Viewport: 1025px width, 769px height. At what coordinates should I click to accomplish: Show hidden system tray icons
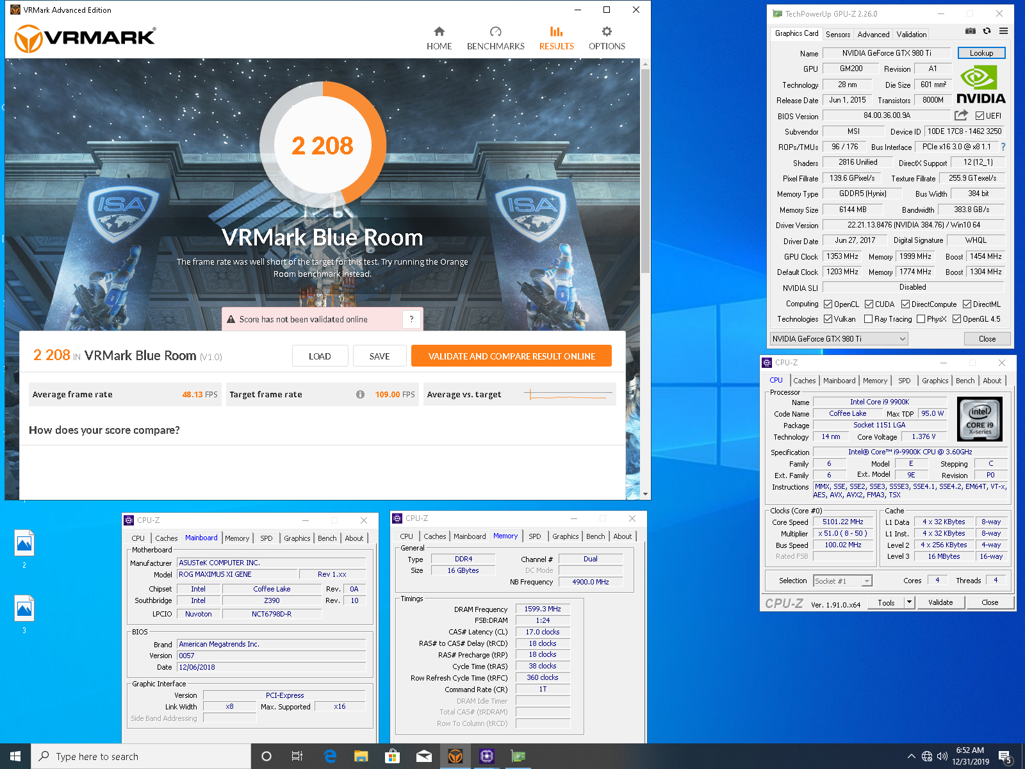pos(911,756)
